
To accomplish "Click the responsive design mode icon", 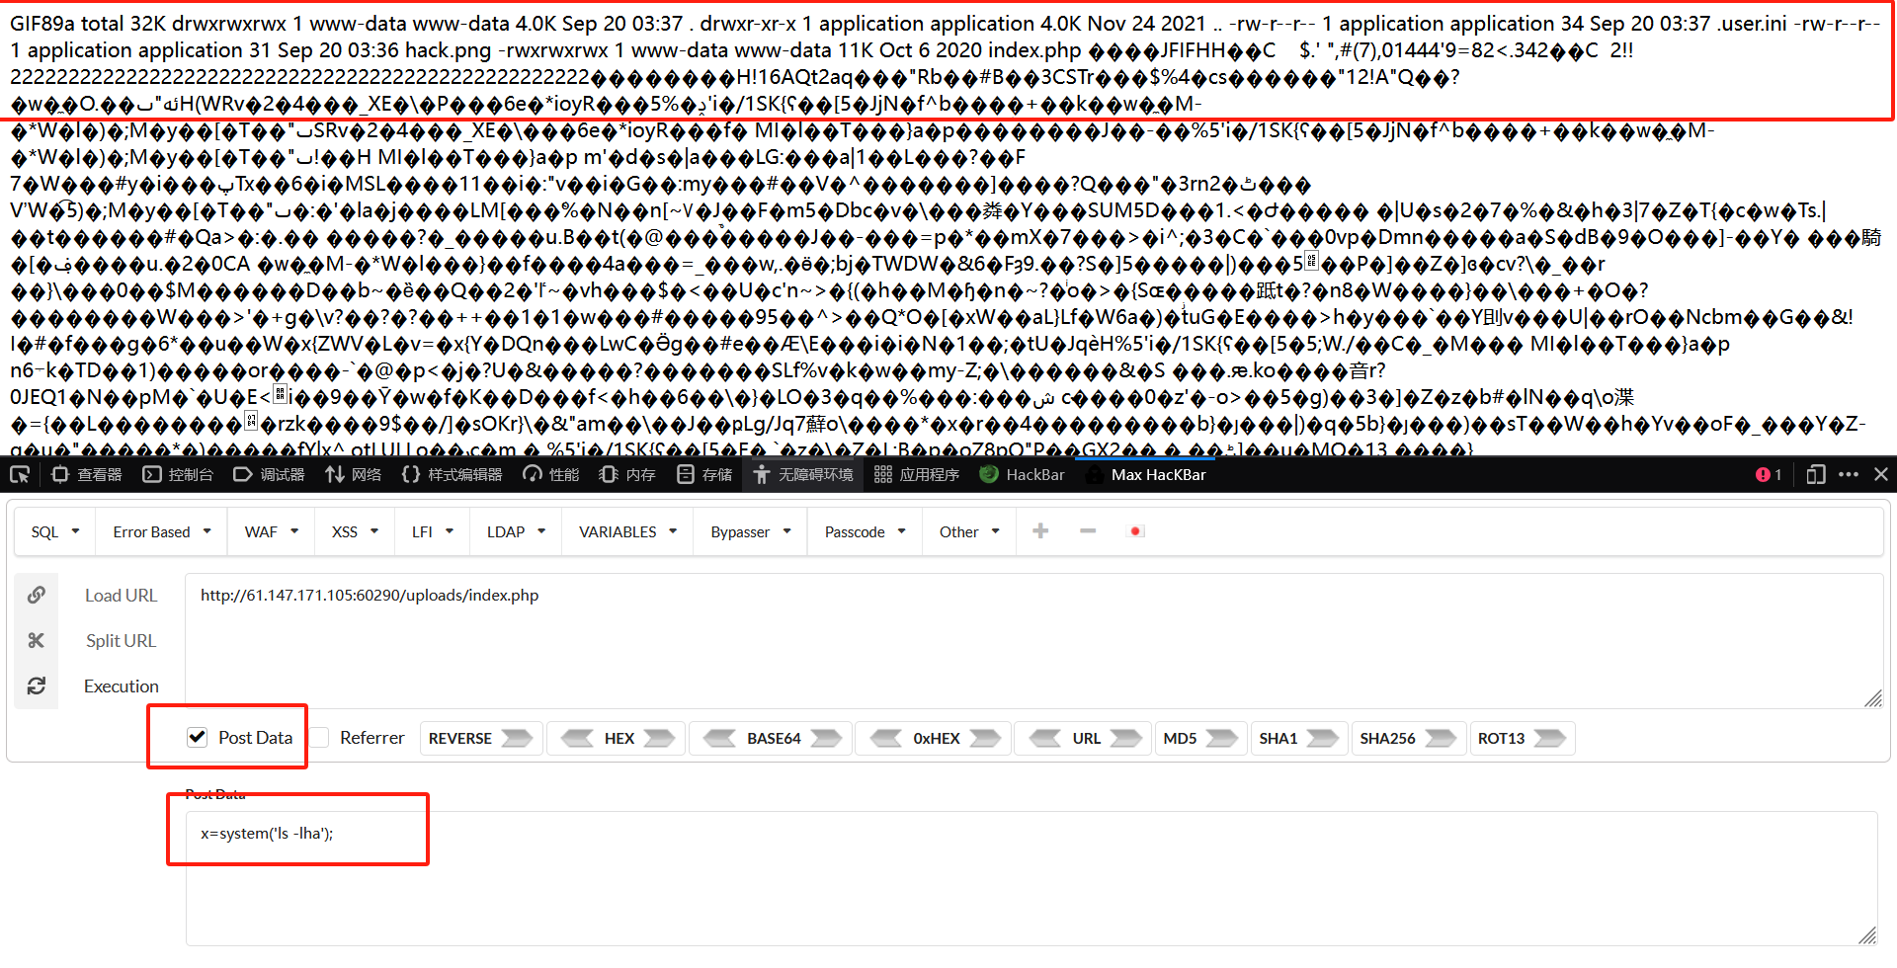I will point(1816,475).
